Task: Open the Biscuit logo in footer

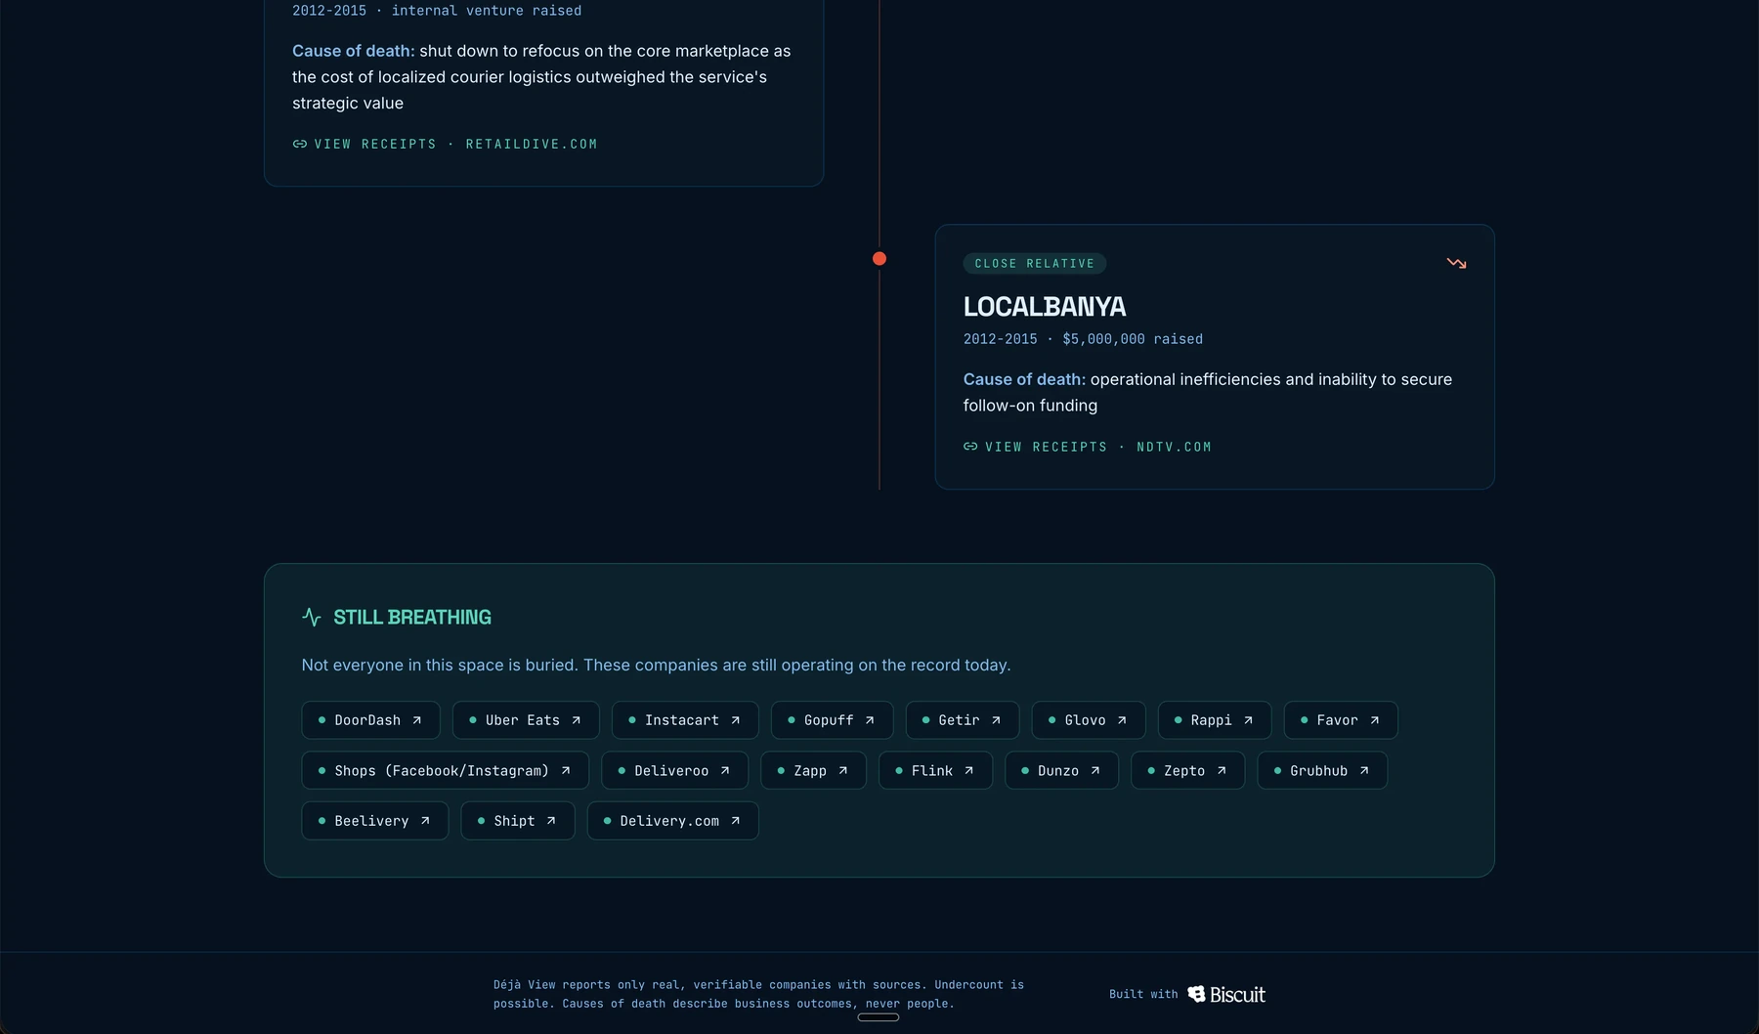Action: (x=1226, y=994)
